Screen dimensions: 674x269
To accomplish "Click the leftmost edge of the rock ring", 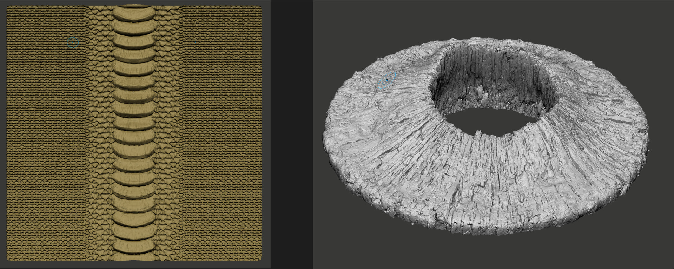I will (325, 140).
